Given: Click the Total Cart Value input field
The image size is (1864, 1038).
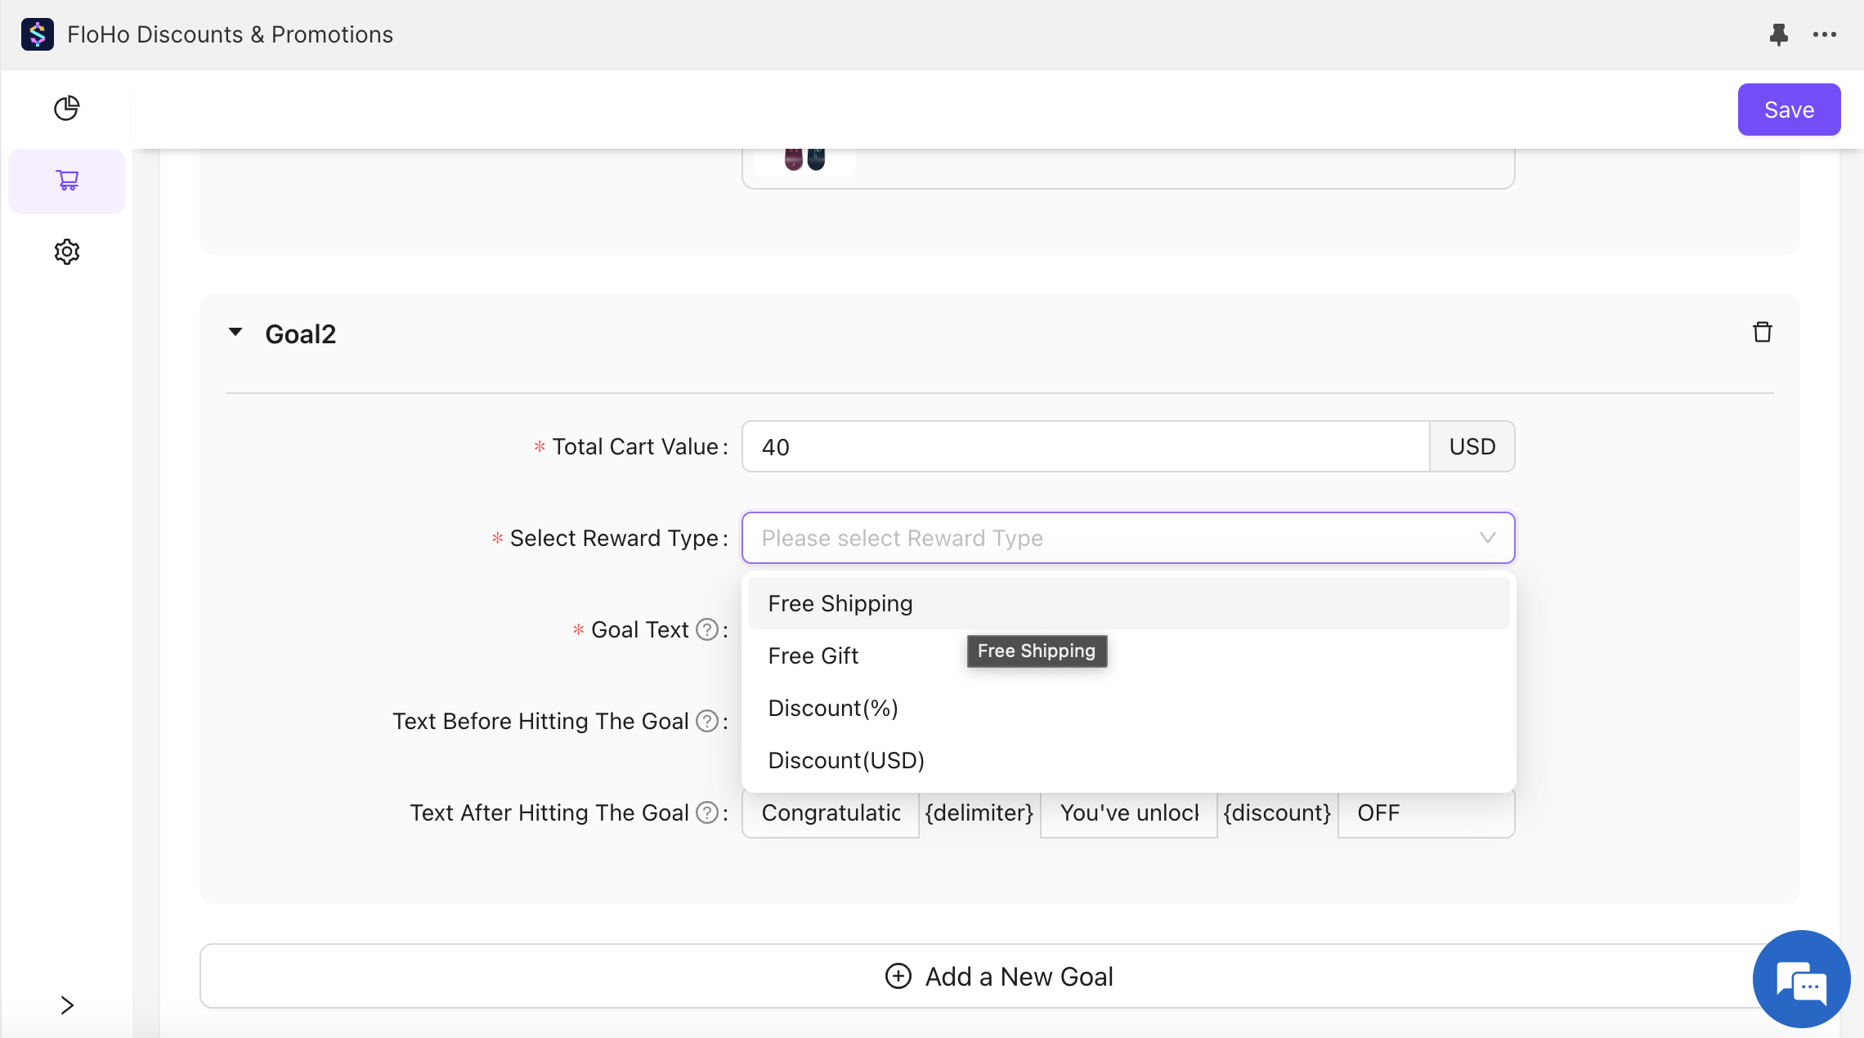Looking at the screenshot, I should [x=1085, y=447].
